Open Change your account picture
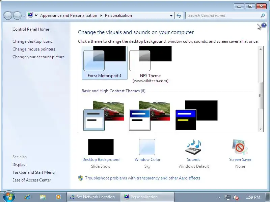Image resolution: width=270 pixels, height=202 pixels. point(38,57)
